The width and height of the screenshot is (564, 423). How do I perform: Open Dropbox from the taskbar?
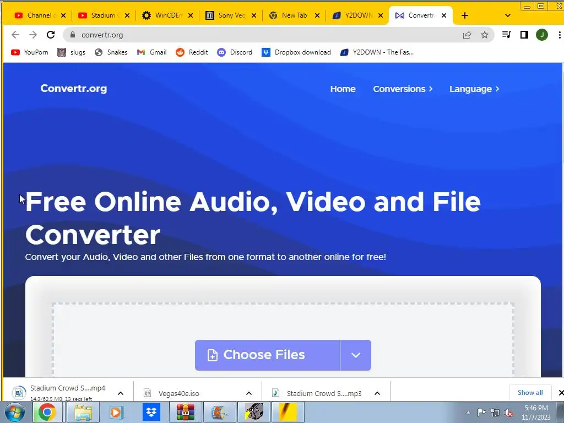point(151,412)
